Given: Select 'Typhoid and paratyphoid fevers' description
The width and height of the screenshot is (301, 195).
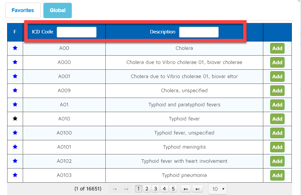Looking at the screenshot, I should pos(184,105).
